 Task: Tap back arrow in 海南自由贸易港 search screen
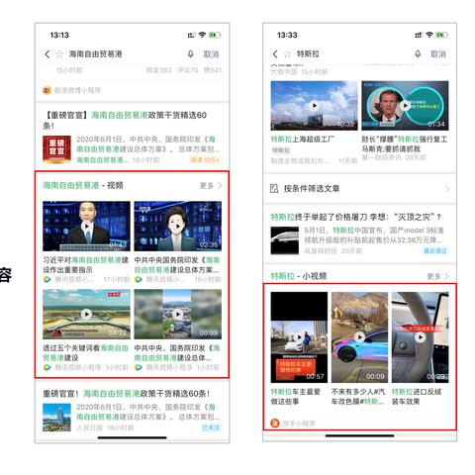(x=47, y=54)
